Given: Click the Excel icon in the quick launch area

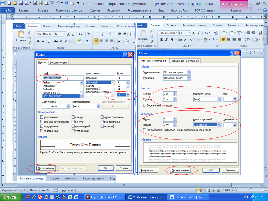Looking at the screenshot, I should click(70, 197).
